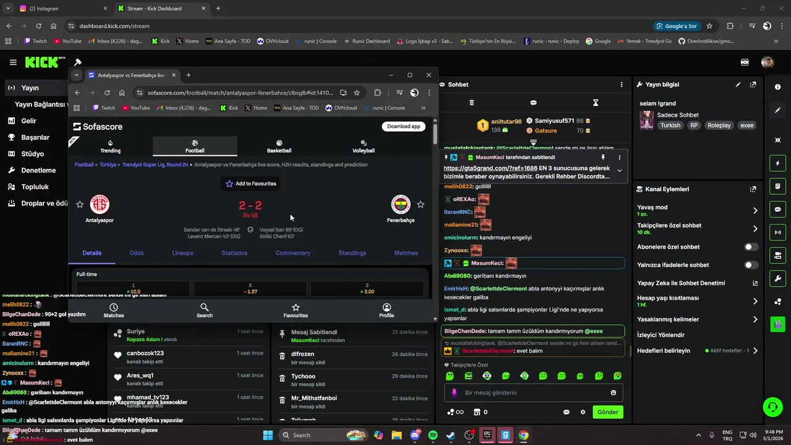This screenshot has height=445, width=791.
Task: Click the broadcast signal sidebar icon
Action: (777, 232)
